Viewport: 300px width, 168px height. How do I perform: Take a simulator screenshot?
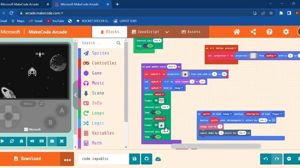coord(52,141)
